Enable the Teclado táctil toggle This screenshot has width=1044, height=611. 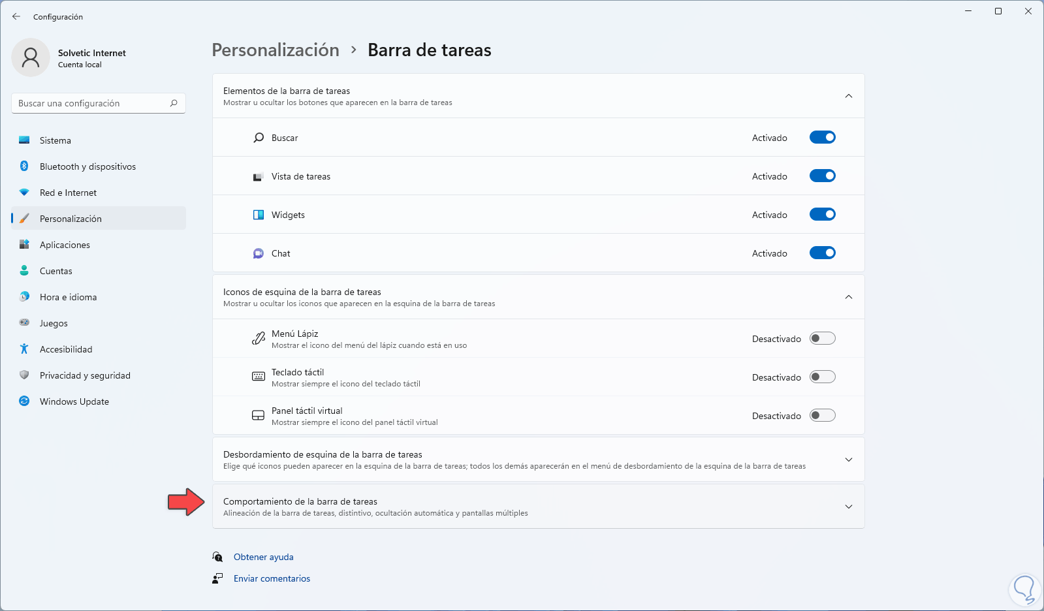click(822, 377)
